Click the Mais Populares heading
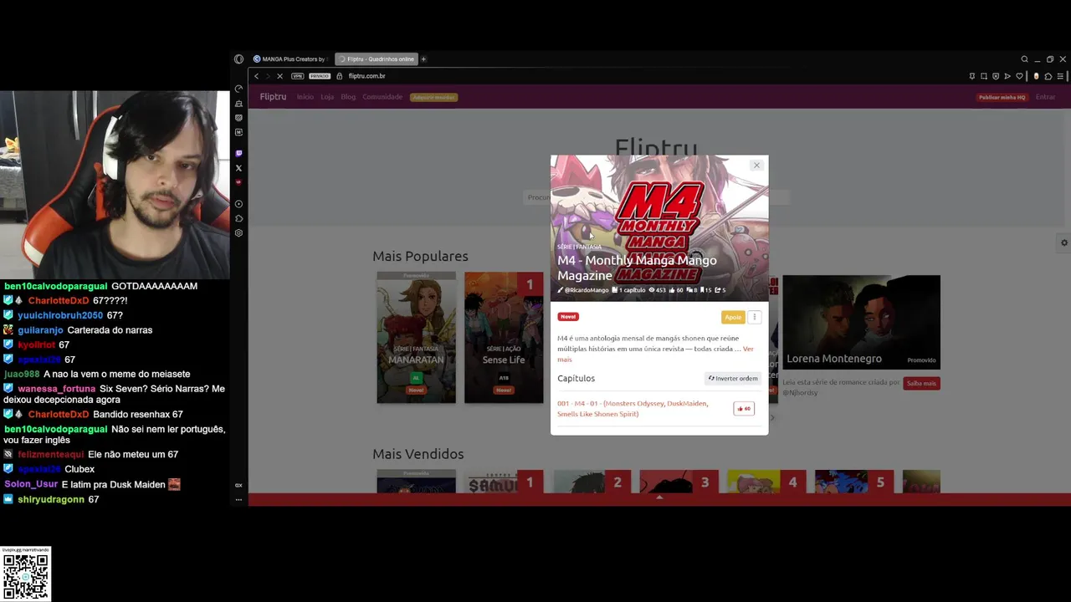The image size is (1071, 602). click(x=420, y=256)
